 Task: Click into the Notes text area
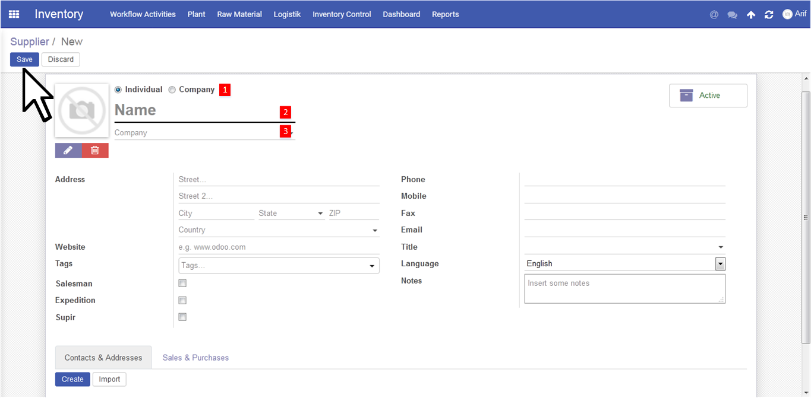(624, 289)
